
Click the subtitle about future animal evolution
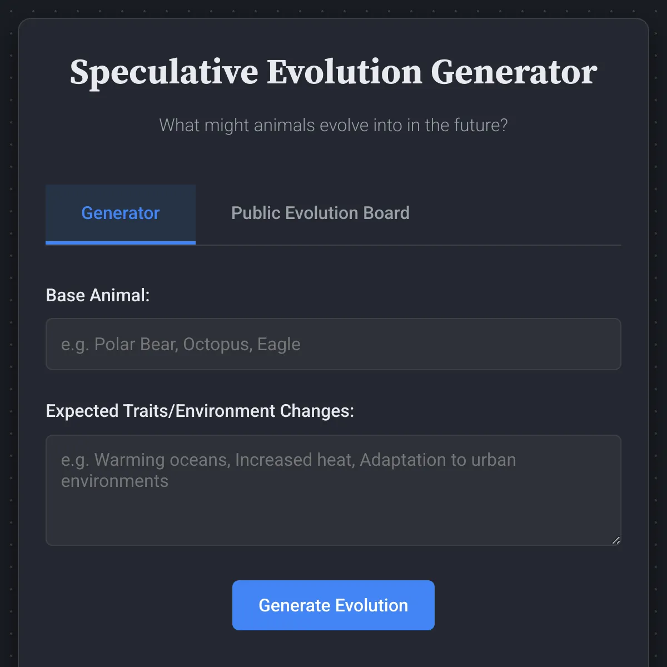[333, 126]
